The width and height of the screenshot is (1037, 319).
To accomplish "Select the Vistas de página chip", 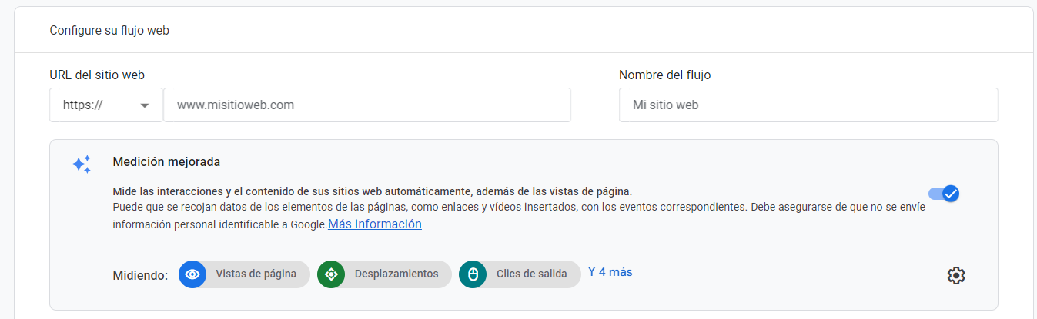I will point(245,274).
